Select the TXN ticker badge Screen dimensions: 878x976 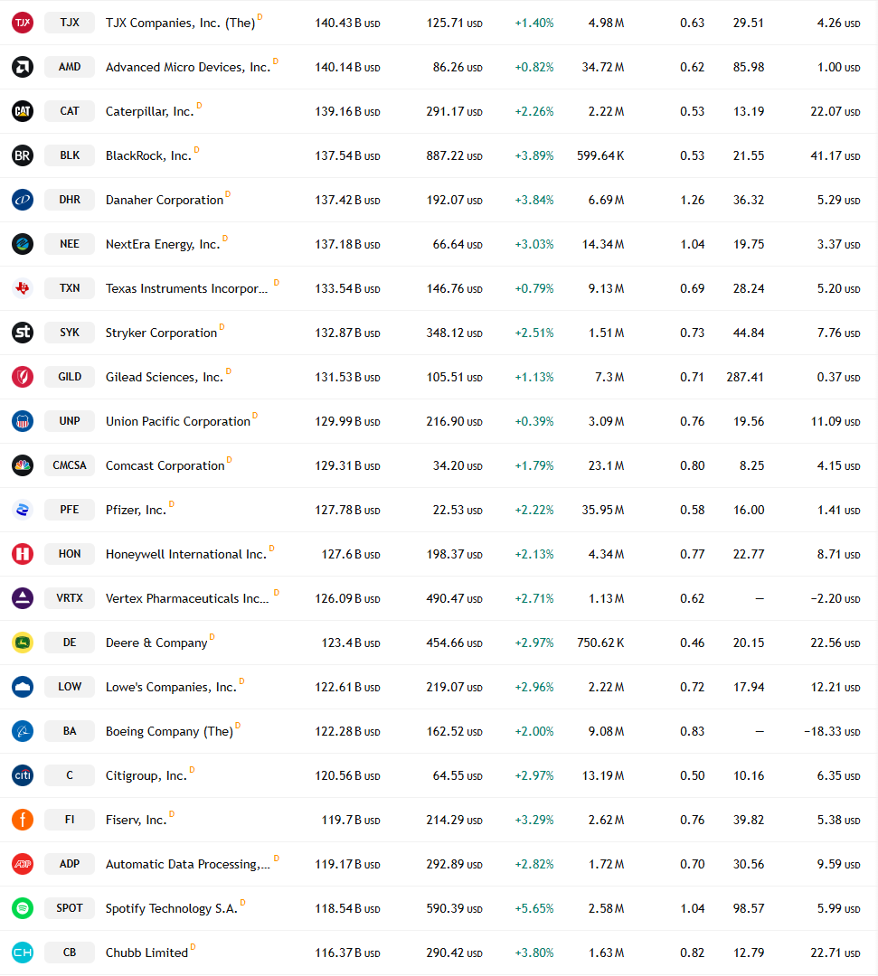[x=70, y=287]
